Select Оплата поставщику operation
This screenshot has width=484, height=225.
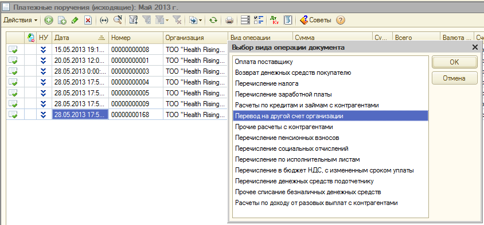[x=330, y=62]
